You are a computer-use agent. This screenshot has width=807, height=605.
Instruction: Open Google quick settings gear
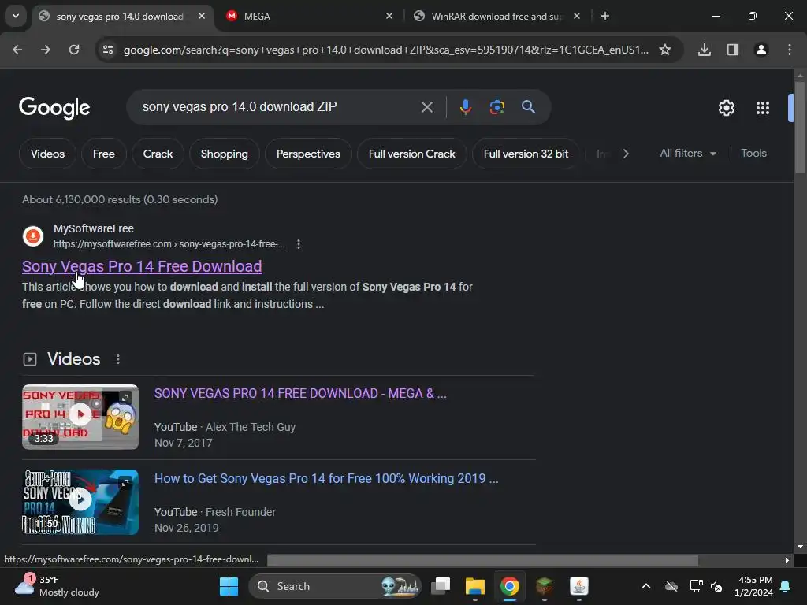click(x=726, y=108)
